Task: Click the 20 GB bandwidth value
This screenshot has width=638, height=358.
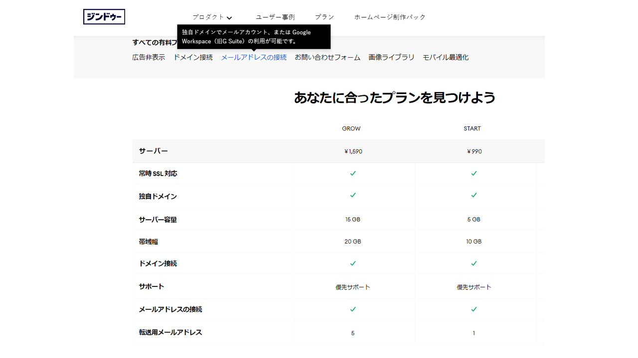Action: point(353,242)
